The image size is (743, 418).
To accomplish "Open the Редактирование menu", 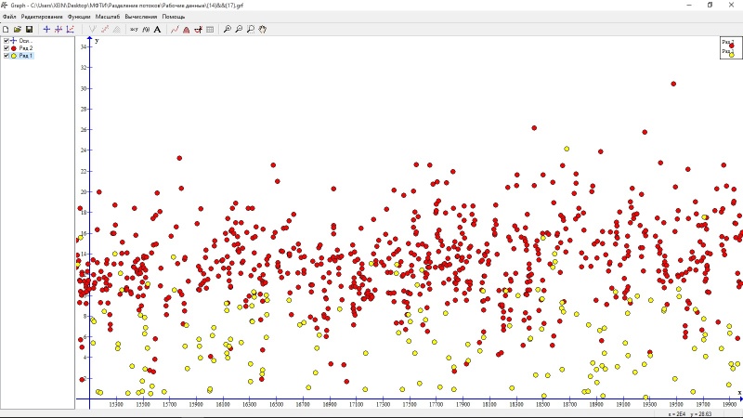I will point(42,17).
